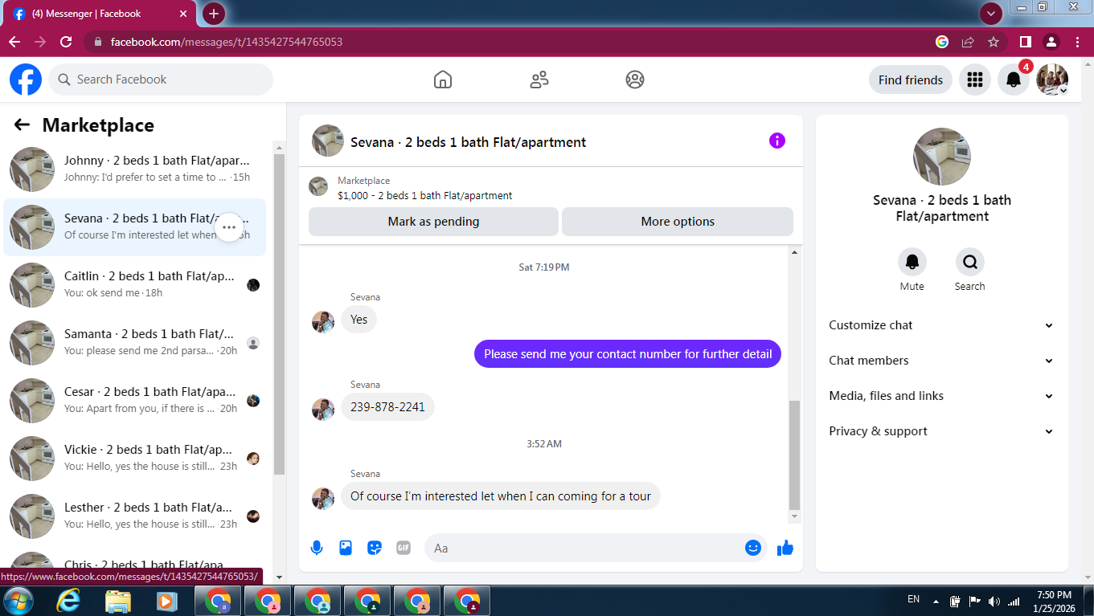Open the Facebook logo home link

26,80
